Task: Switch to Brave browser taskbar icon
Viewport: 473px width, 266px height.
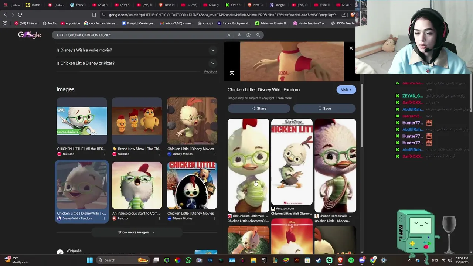Action: (x=340, y=260)
